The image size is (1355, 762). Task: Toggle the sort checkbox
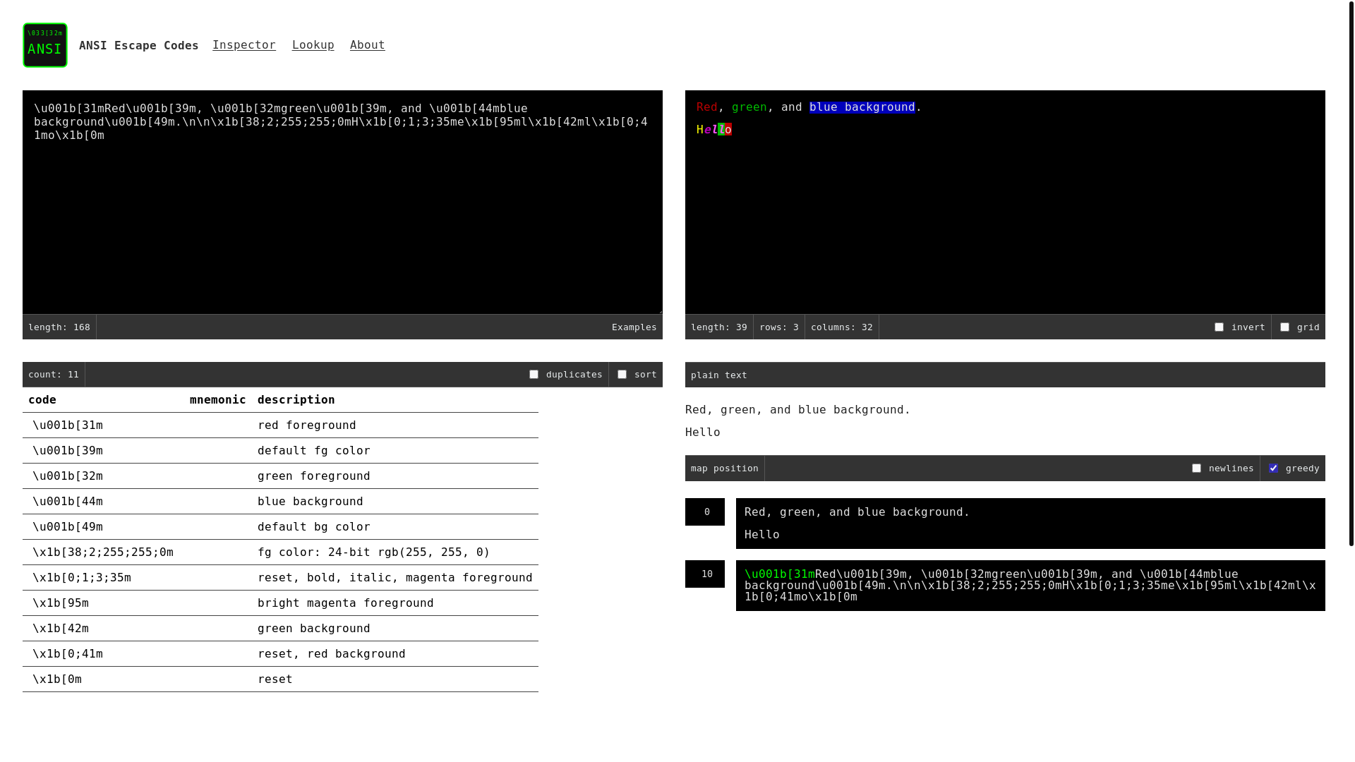pyautogui.click(x=622, y=375)
